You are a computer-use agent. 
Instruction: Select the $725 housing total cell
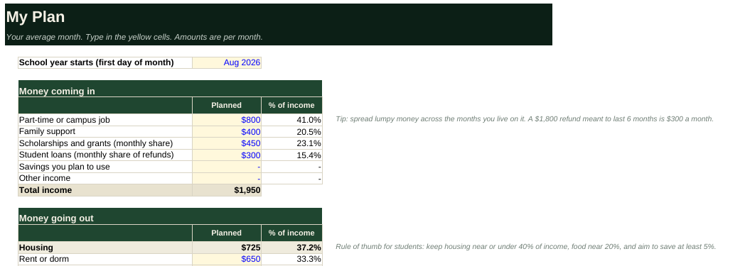pos(227,248)
